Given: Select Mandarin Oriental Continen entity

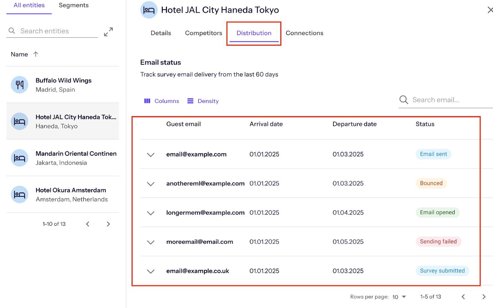Looking at the screenshot, I should pyautogui.click(x=63, y=158).
